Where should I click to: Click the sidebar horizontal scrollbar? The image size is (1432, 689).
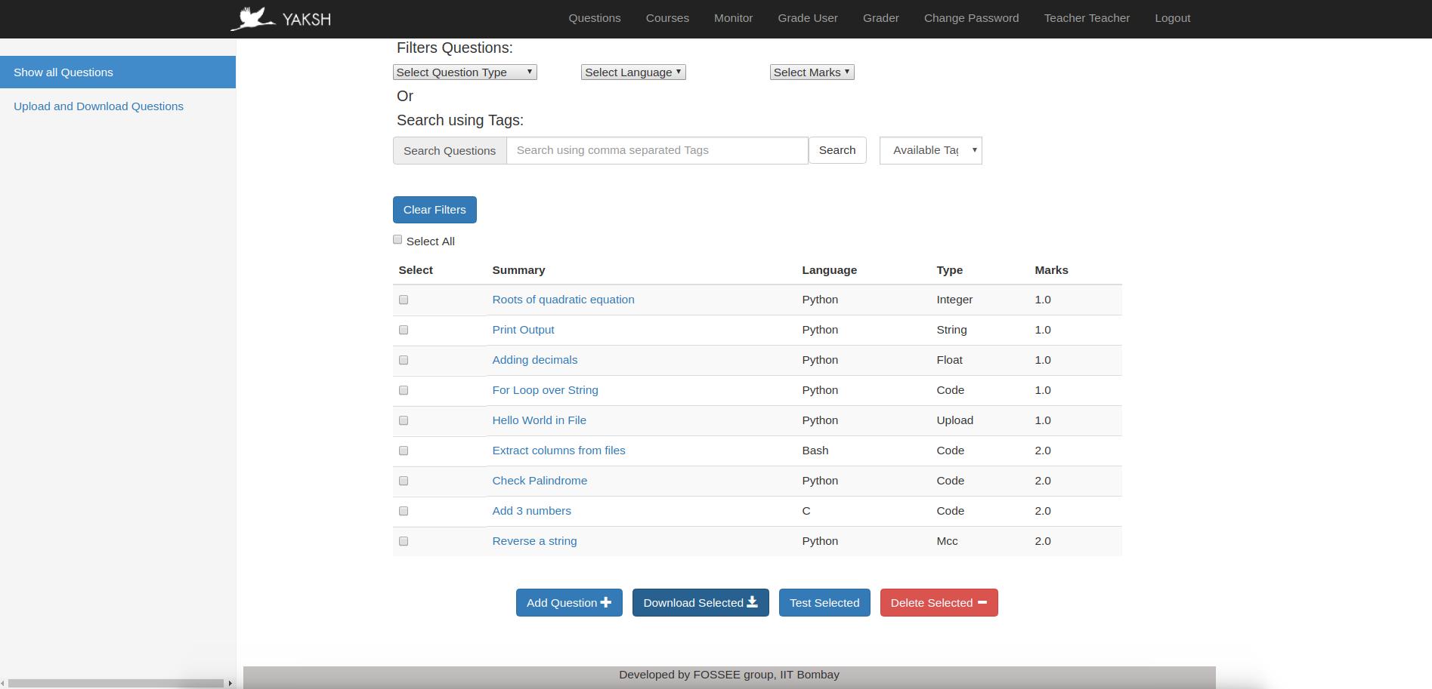[x=117, y=683]
